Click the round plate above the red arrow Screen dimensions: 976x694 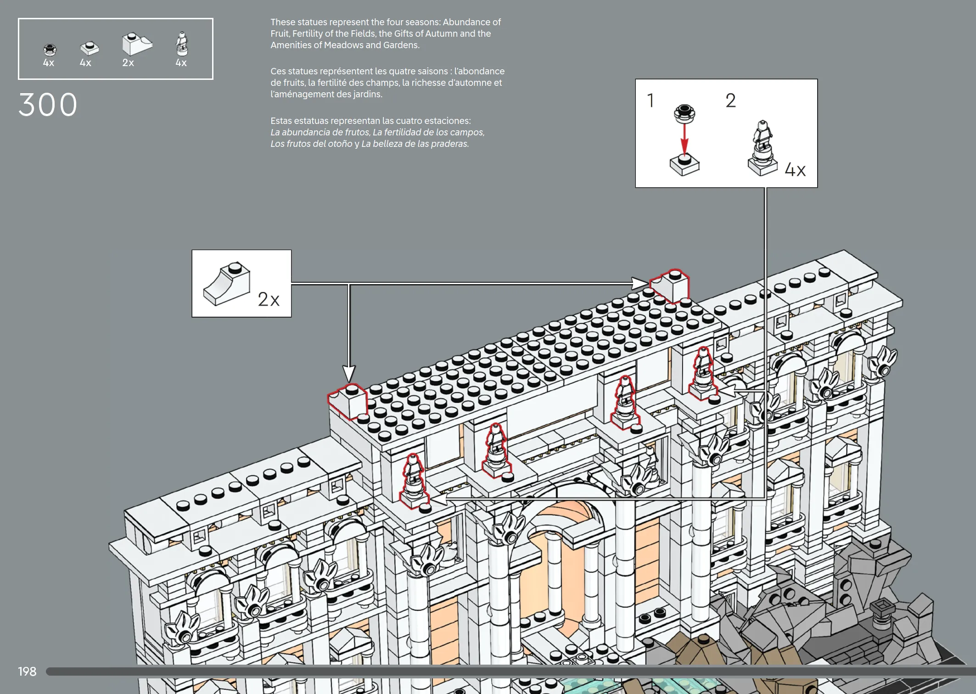(x=684, y=113)
